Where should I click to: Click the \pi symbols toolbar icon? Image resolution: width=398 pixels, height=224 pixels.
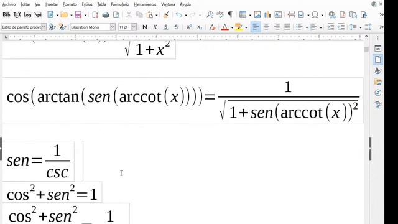(x=38, y=15)
